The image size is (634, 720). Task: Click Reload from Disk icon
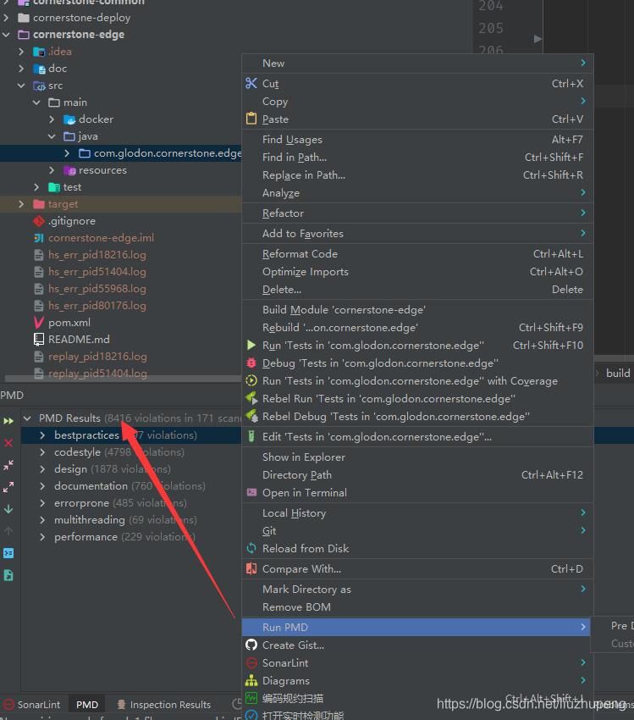(251, 548)
